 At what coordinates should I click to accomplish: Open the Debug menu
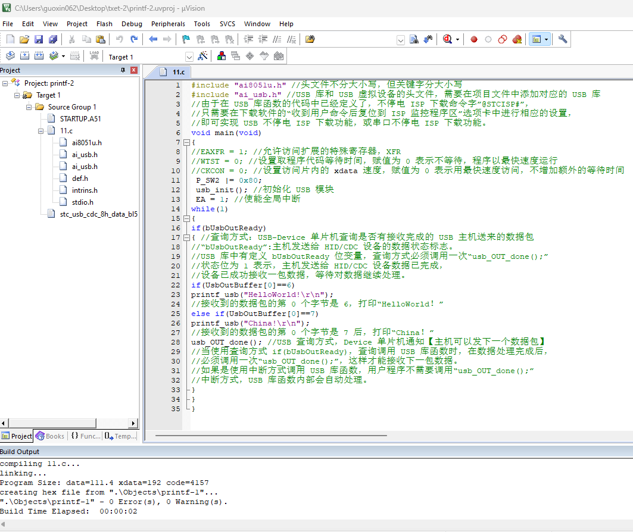click(132, 24)
